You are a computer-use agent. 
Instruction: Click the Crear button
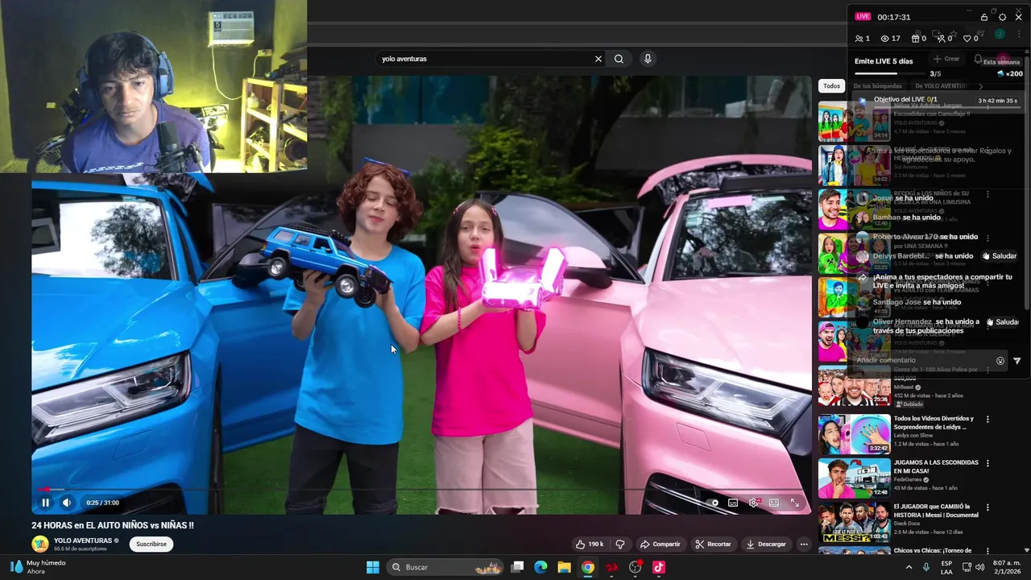946,59
